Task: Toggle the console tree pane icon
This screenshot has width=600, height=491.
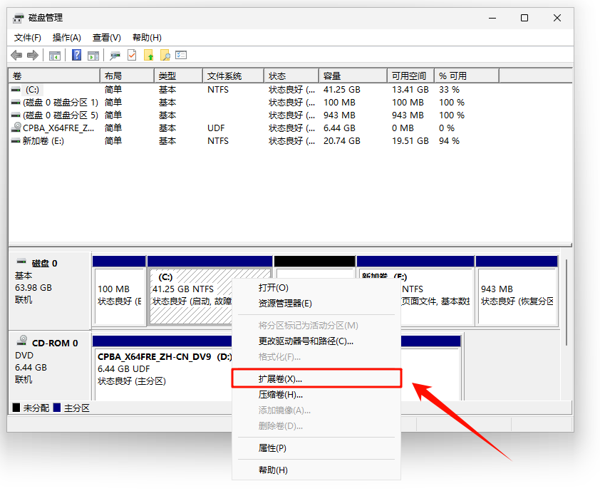Action: (x=55, y=55)
